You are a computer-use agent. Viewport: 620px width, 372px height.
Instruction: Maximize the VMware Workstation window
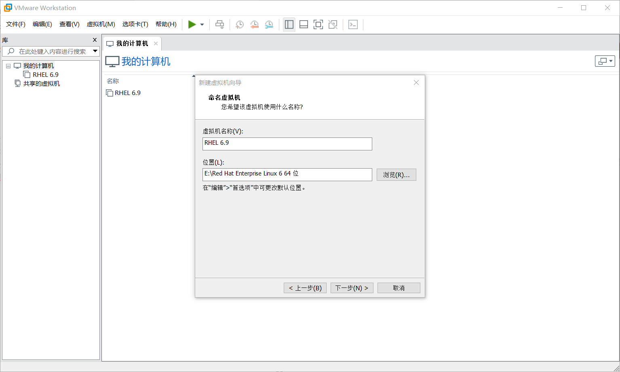click(x=584, y=8)
